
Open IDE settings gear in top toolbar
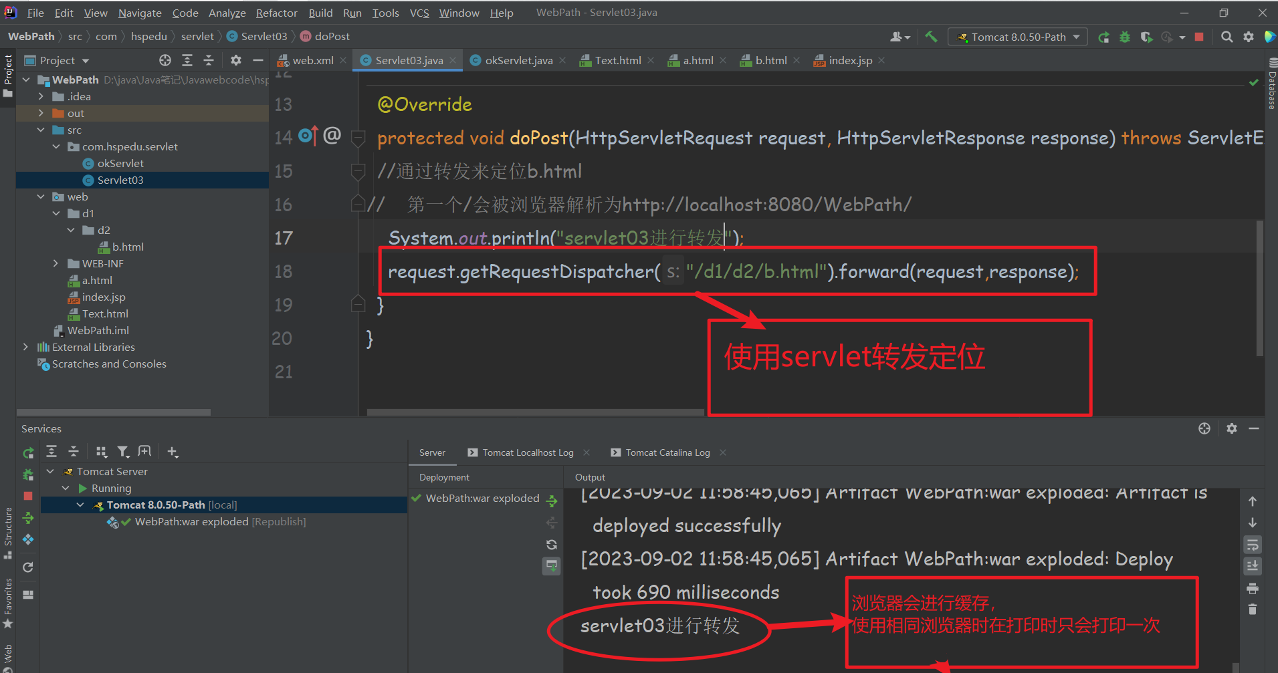[x=1248, y=37]
